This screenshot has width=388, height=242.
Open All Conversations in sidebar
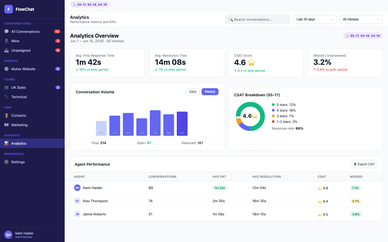tap(32, 31)
